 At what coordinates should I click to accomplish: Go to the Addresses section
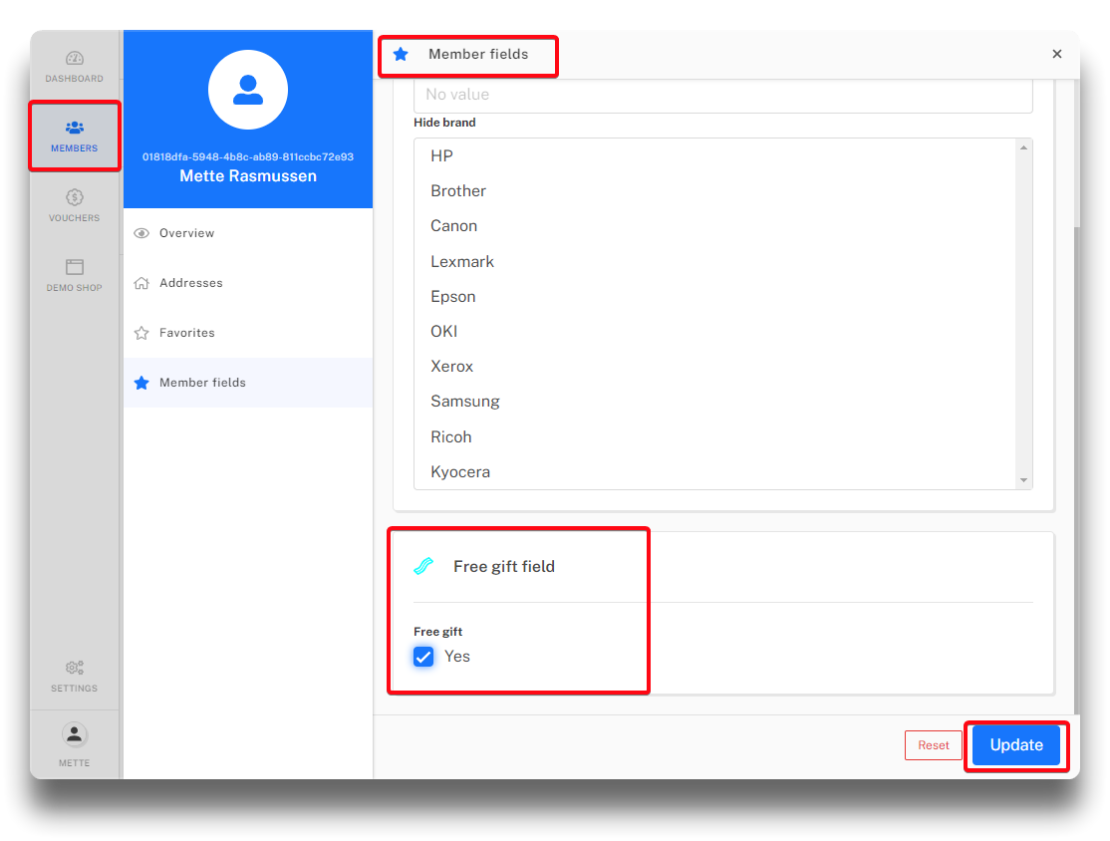click(x=190, y=283)
